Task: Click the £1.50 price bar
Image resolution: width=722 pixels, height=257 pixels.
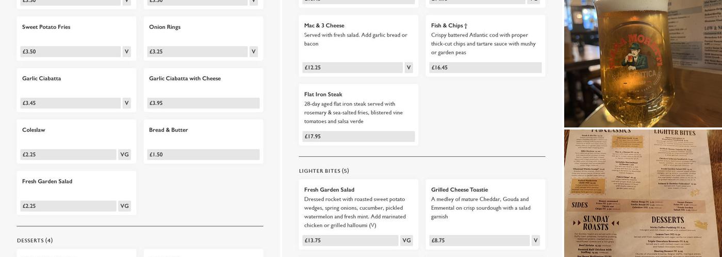Action: tap(203, 155)
